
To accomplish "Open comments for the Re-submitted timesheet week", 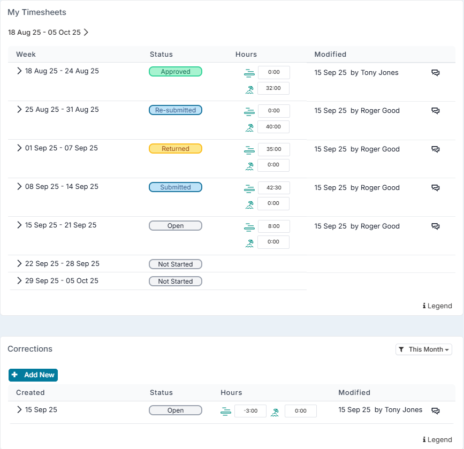I will pos(435,111).
